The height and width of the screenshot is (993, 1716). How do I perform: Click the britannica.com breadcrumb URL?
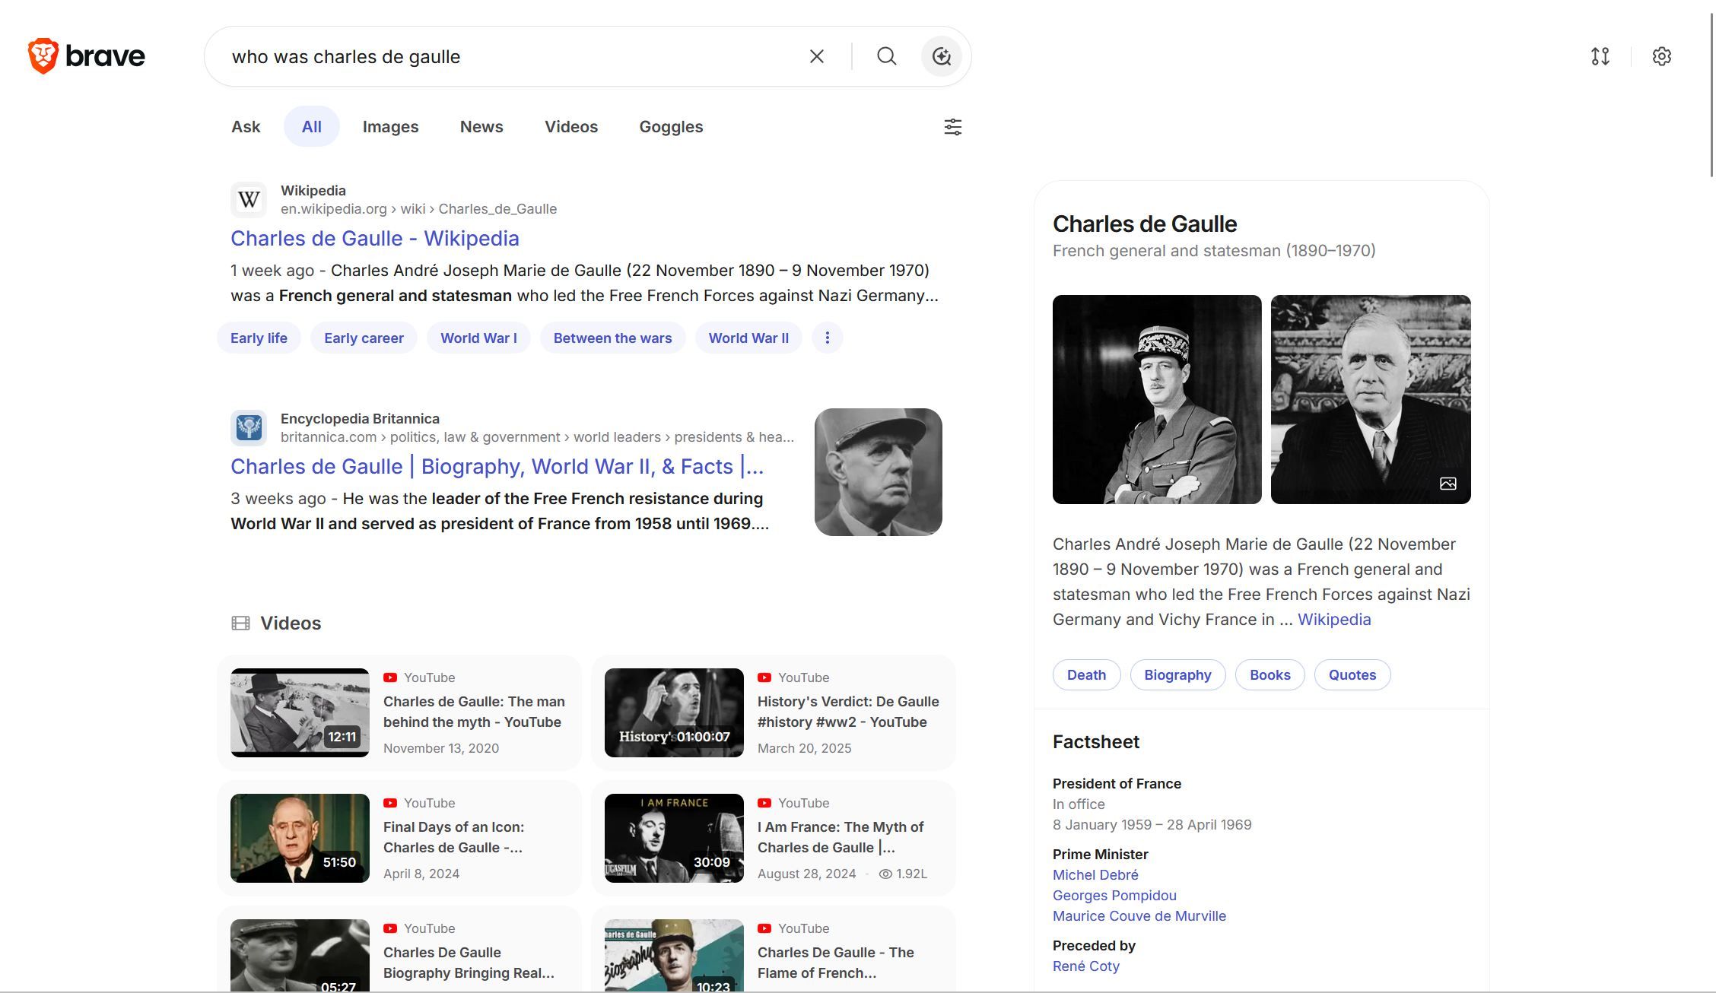click(x=537, y=437)
